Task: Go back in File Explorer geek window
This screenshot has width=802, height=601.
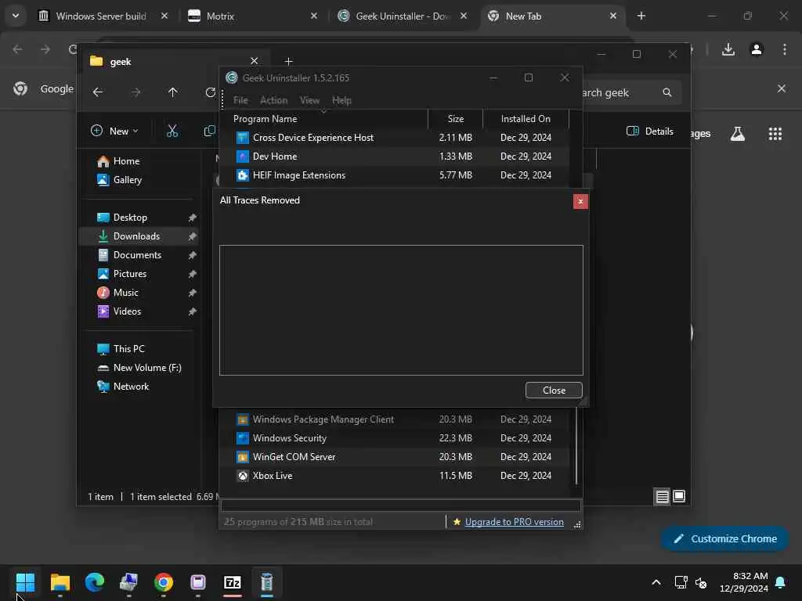Action: click(98, 92)
